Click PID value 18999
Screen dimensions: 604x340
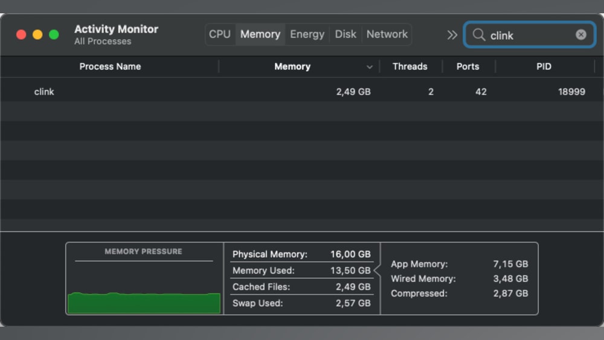click(x=571, y=92)
